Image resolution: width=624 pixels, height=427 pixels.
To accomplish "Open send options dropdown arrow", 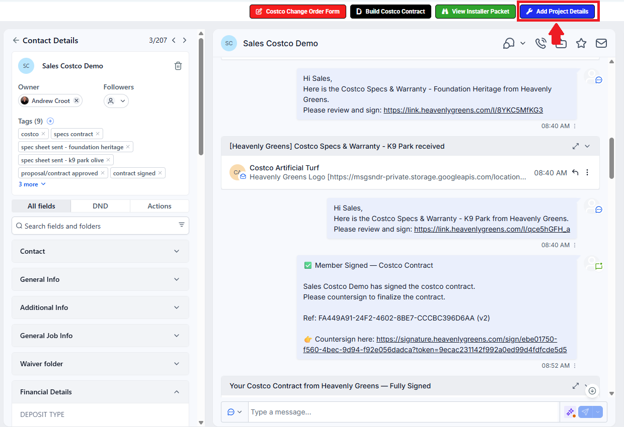I will [x=597, y=412].
